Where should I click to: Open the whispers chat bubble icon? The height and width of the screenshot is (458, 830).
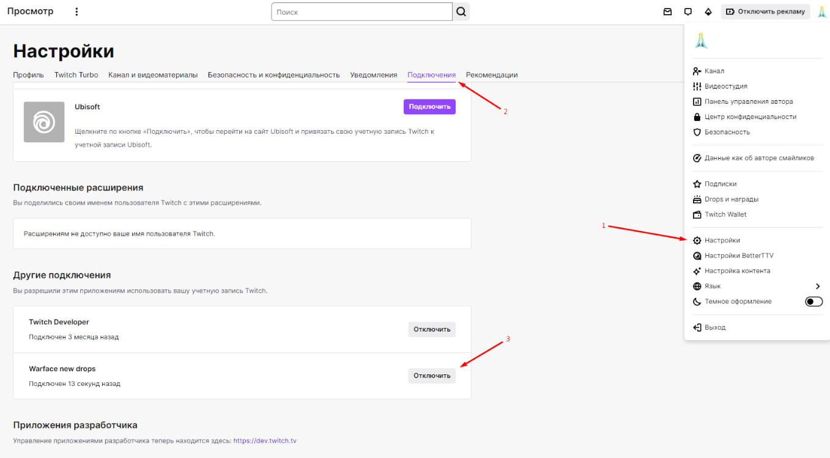(688, 12)
